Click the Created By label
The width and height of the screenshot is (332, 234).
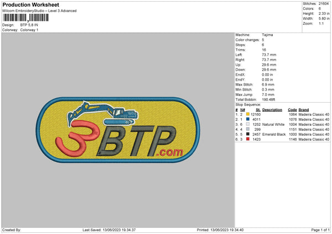point(12,230)
